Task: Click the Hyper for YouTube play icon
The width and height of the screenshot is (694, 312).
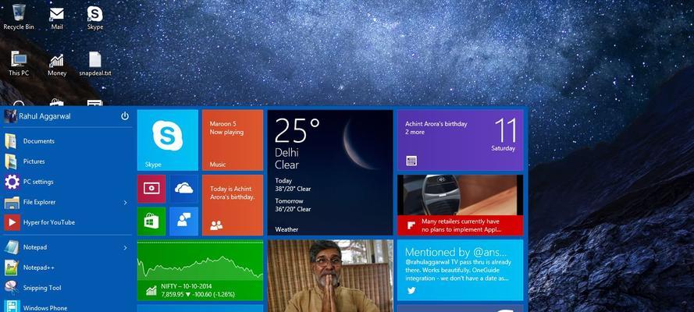Action: coord(12,222)
